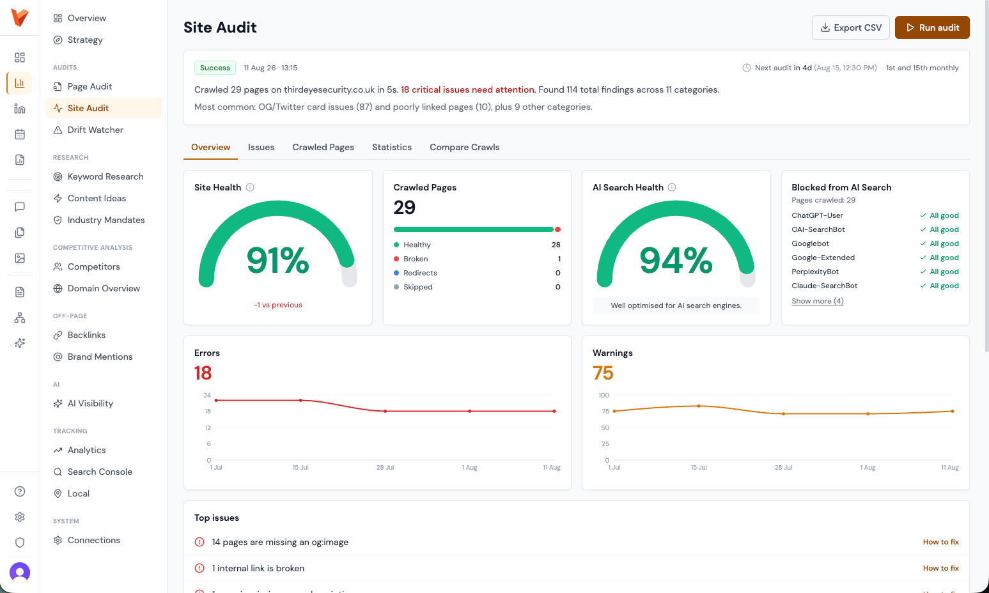Open Industry Mandates in sidebar
The image size is (989, 593).
pos(104,220)
